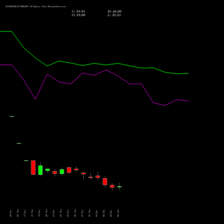Click the DALBHARAT 2000.00 CE chart title
The width and height of the screenshot is (224, 224).
pos(35,7)
